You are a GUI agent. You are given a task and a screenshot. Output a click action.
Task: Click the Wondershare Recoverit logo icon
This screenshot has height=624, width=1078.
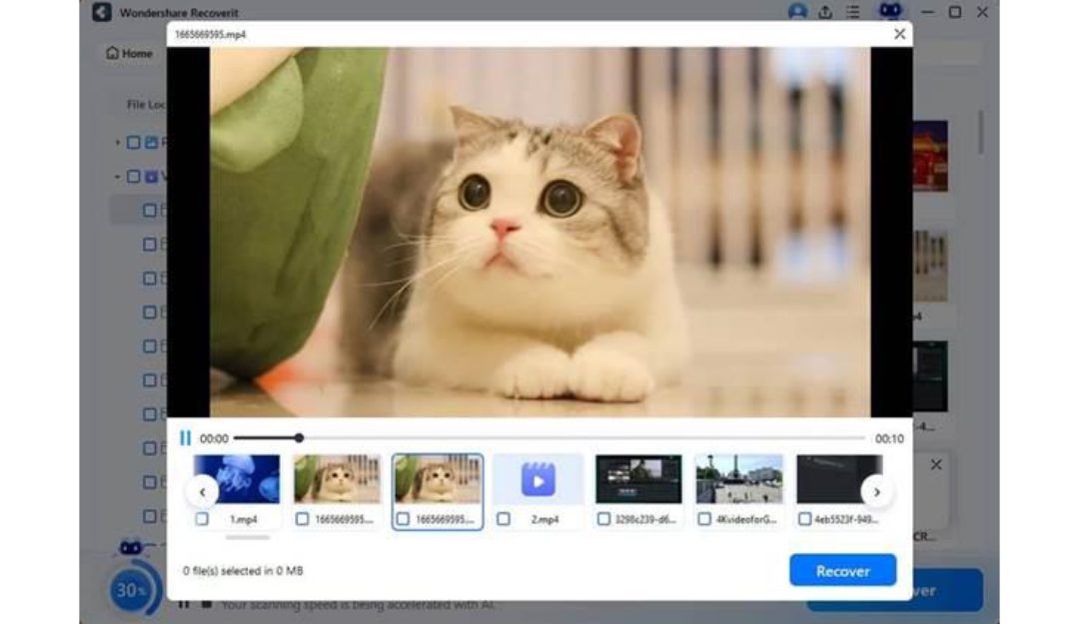101,13
